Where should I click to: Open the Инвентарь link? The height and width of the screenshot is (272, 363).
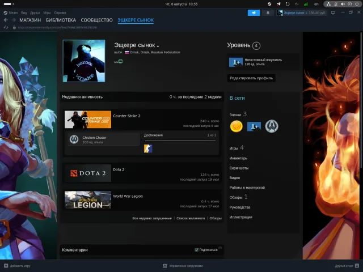[238, 158]
